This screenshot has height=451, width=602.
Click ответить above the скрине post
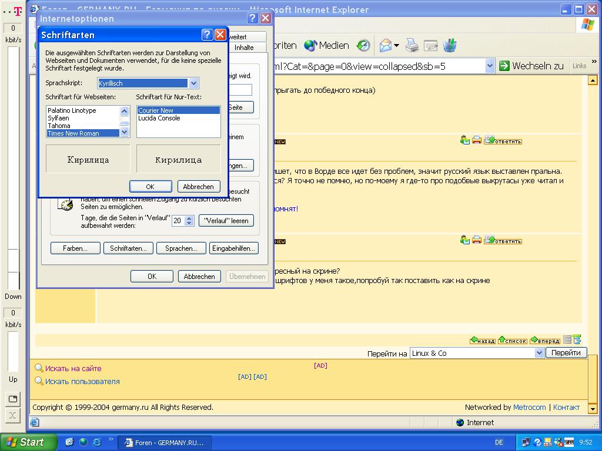[503, 240]
